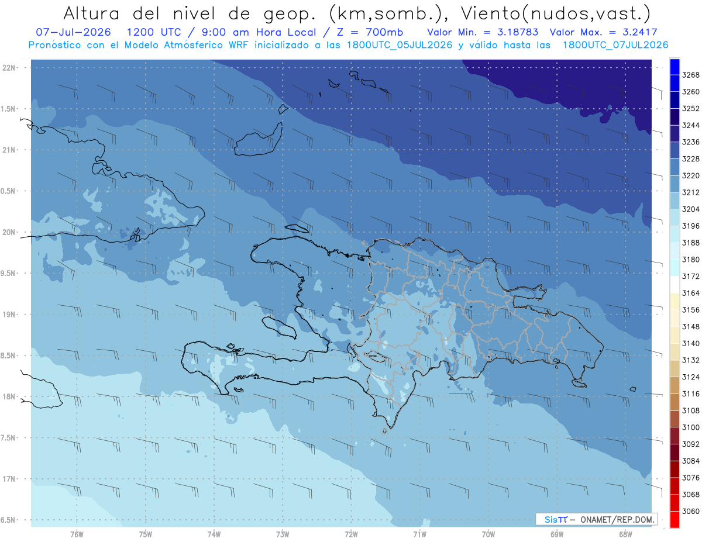Click the 73W longitude label
702x542 pixels.
click(283, 534)
